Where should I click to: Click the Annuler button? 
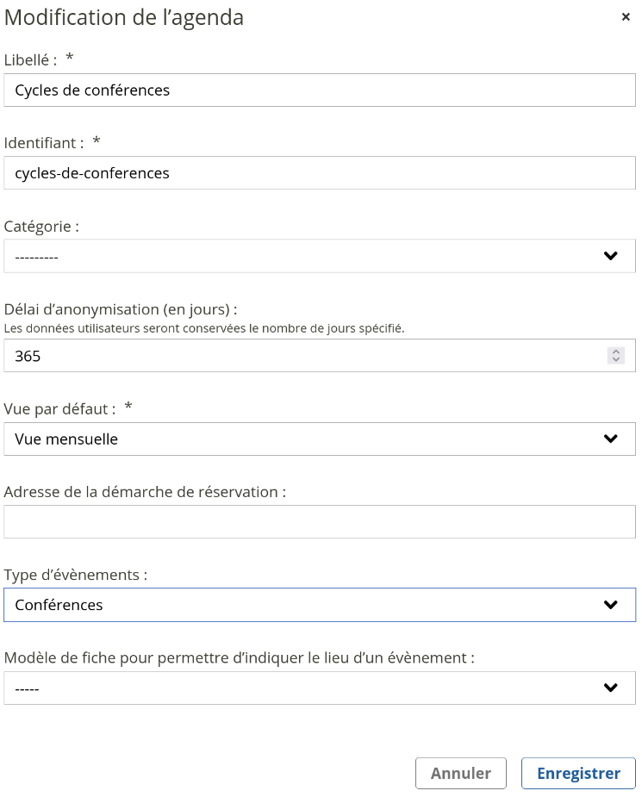tap(461, 773)
